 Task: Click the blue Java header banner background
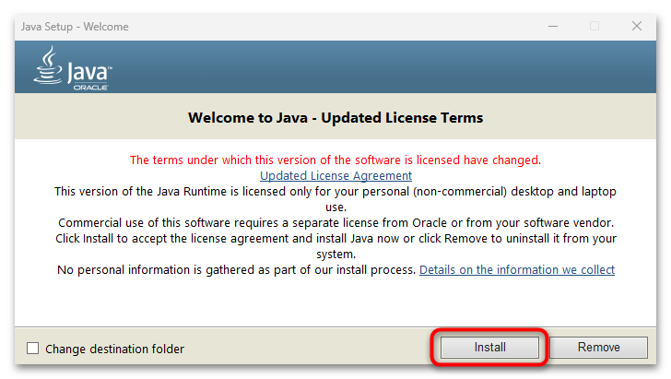[x=369, y=69]
